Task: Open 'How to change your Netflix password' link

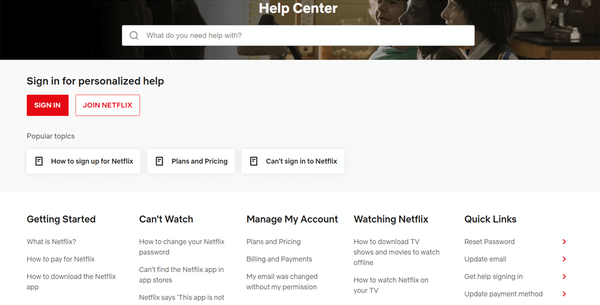Action: [x=182, y=247]
